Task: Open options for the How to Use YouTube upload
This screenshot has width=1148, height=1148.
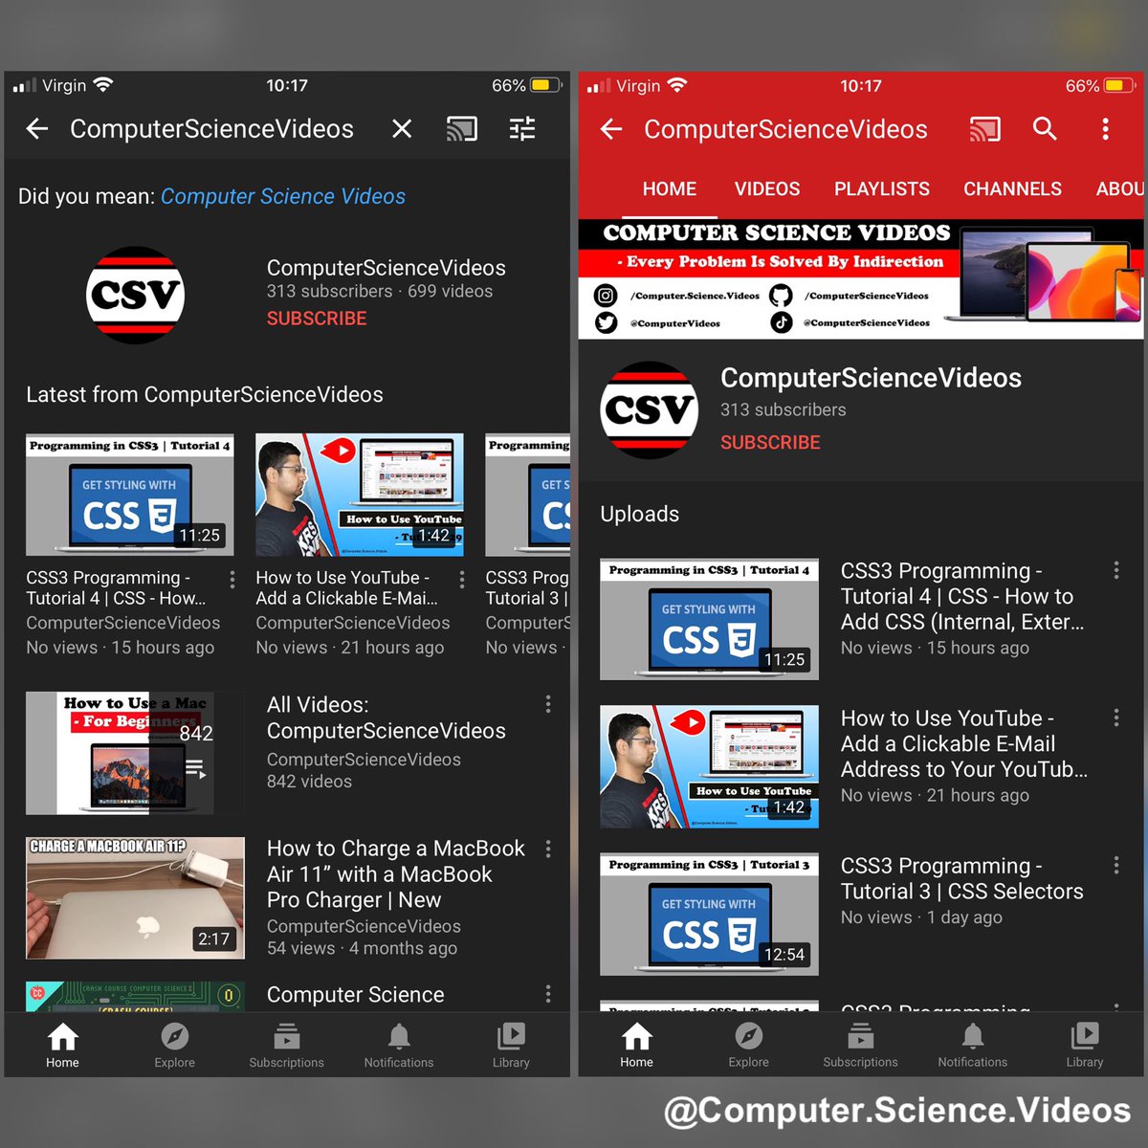Action: click(x=1116, y=717)
